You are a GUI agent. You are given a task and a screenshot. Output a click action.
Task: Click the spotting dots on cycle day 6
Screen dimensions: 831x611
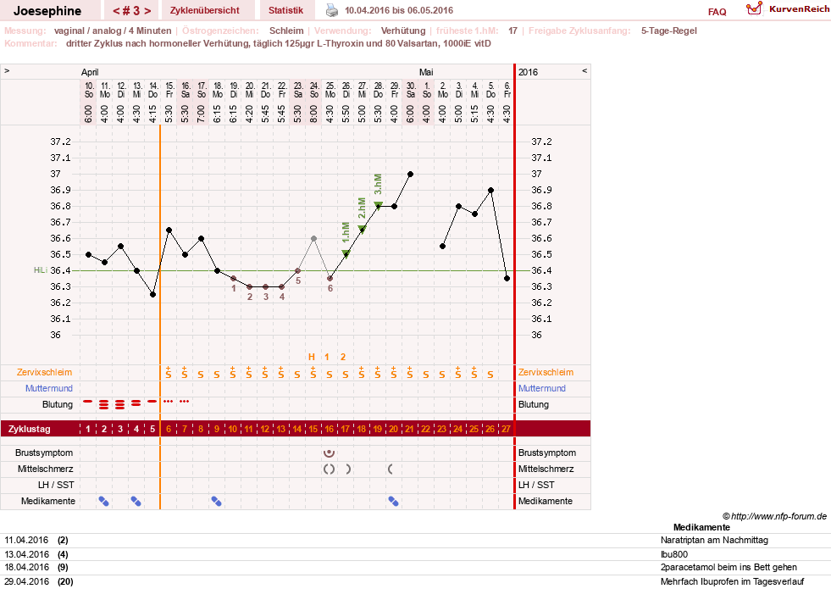tap(169, 402)
